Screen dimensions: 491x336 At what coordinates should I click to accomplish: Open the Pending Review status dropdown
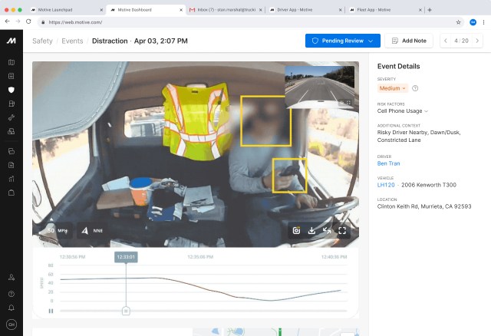tap(342, 41)
